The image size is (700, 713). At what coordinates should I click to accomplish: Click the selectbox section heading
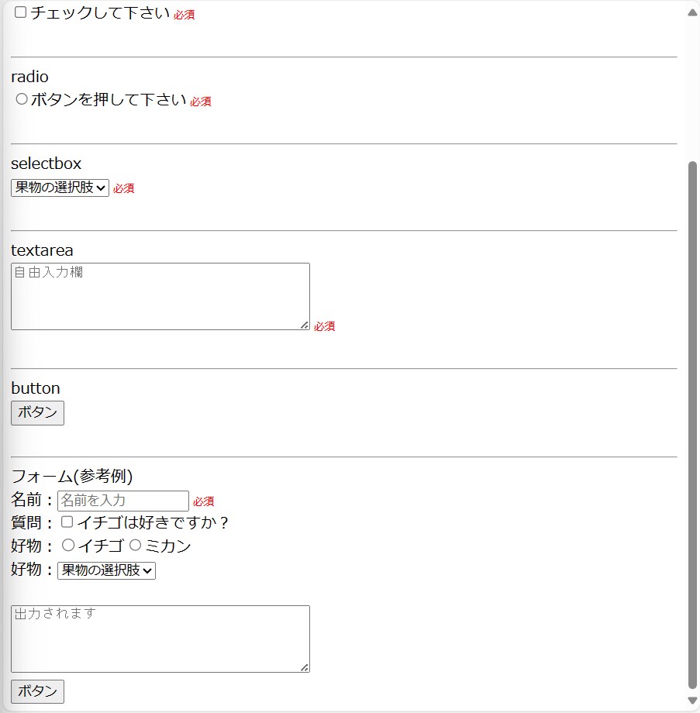46,164
